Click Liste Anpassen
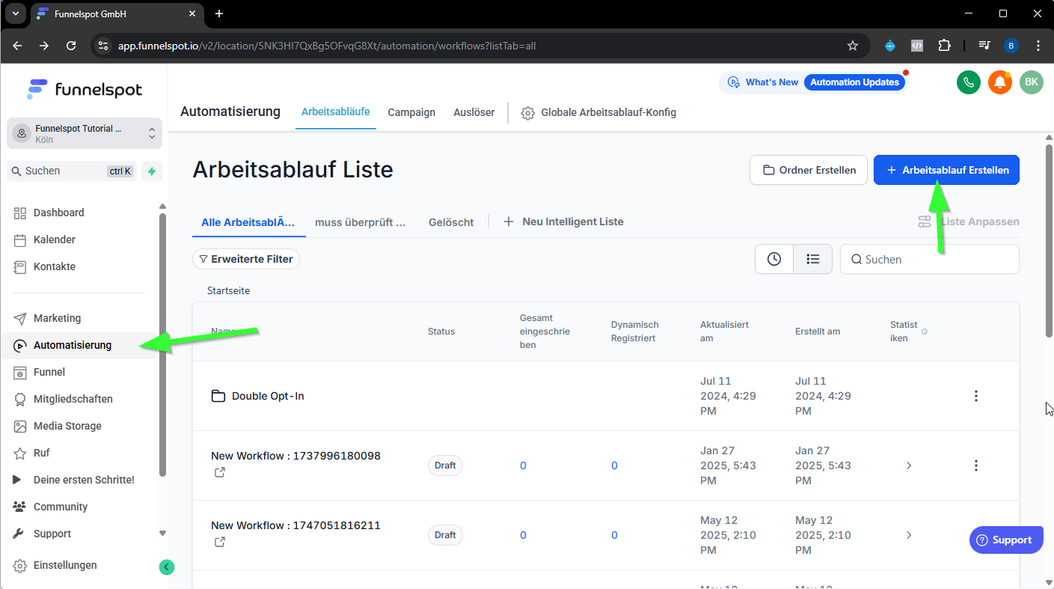The image size is (1054, 589). click(x=969, y=222)
